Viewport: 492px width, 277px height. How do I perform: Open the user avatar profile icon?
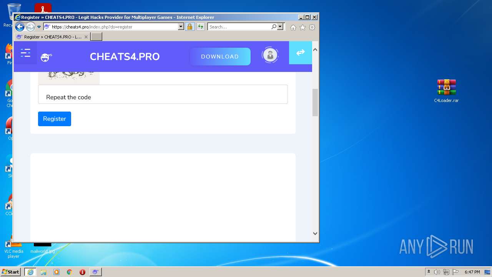(x=270, y=55)
